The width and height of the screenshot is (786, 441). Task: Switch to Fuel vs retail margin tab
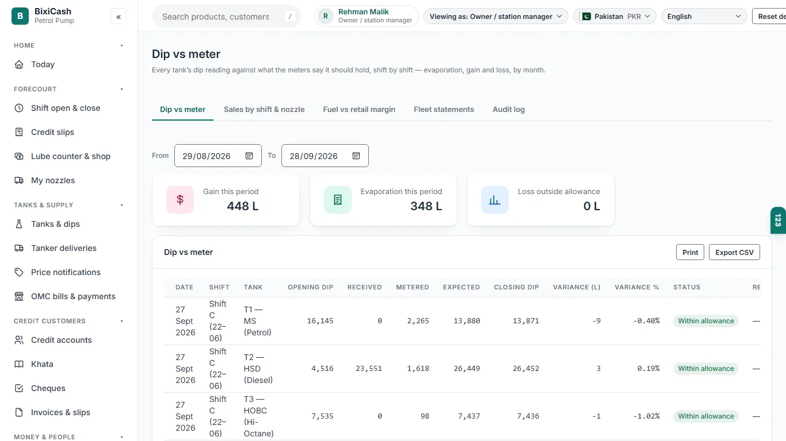pyautogui.click(x=359, y=109)
